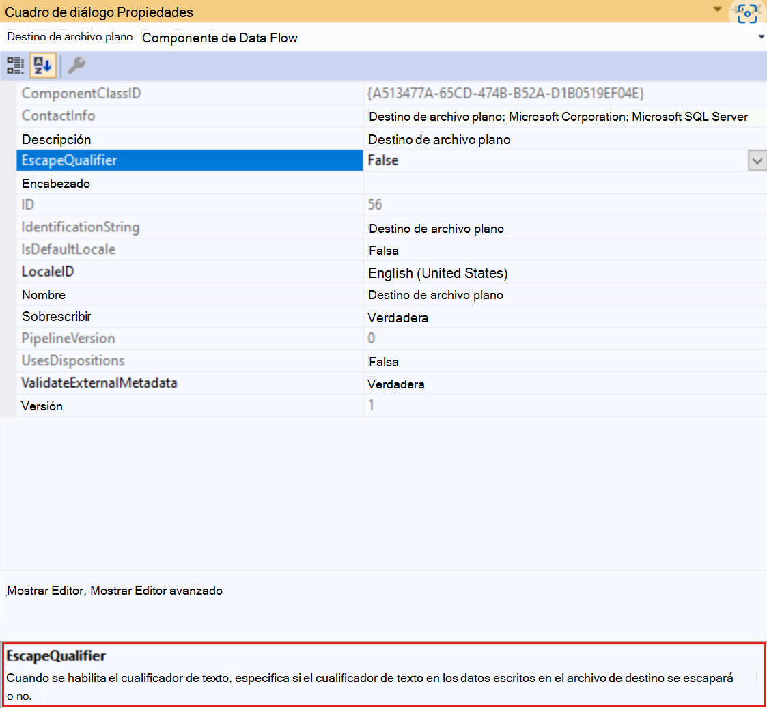Open the EscapeQualifier value dropdown
The image size is (767, 708).
coord(757,161)
